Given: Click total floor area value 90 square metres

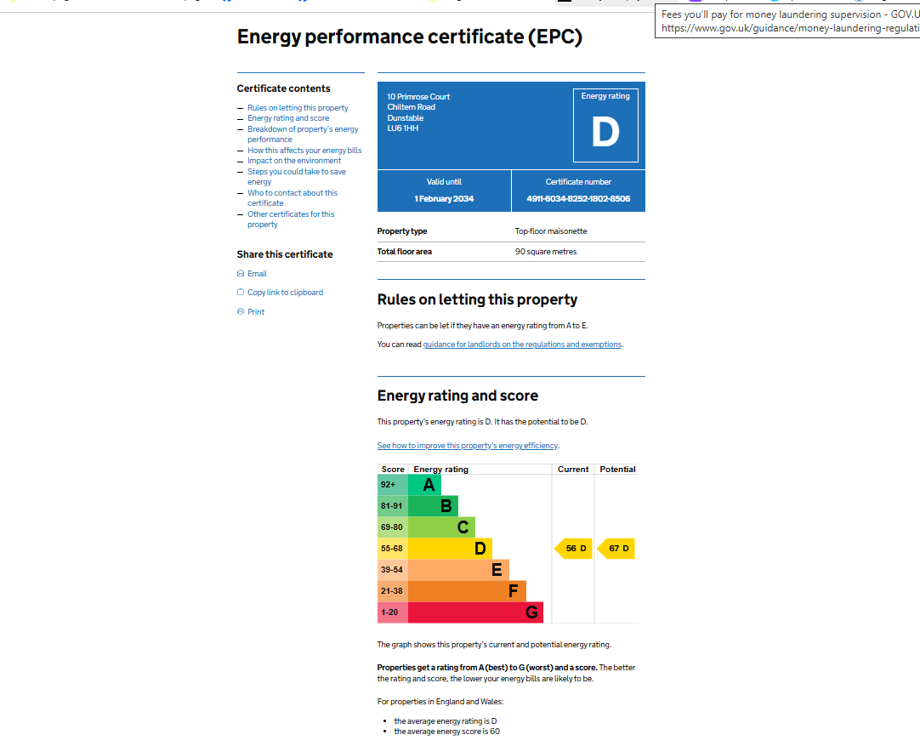Looking at the screenshot, I should (546, 252).
